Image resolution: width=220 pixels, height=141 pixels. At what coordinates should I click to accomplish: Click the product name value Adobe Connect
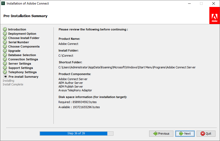click(x=68, y=44)
